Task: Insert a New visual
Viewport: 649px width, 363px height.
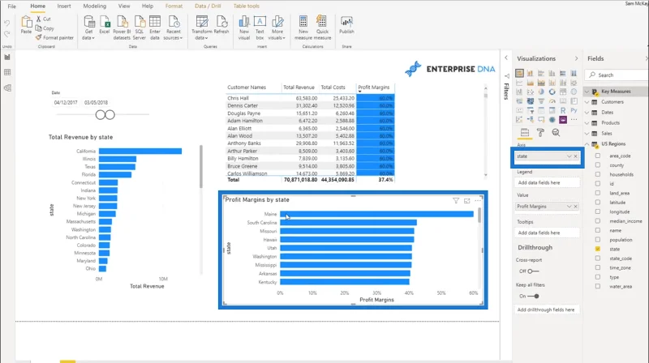Action: tap(244, 28)
